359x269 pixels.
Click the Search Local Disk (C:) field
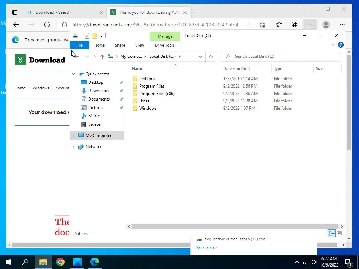280,56
